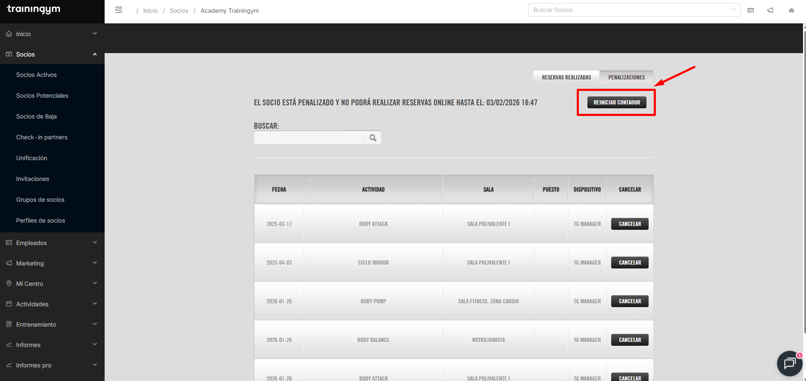Collapse the sidebar with the menu fold icon
Viewport: 806px width, 381px height.
[119, 10]
